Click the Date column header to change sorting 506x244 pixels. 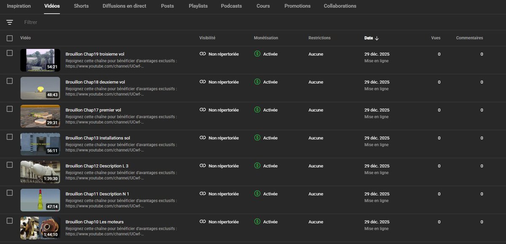pos(369,38)
